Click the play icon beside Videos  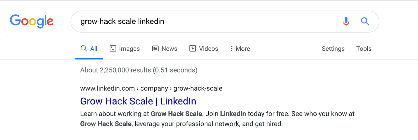coord(193,49)
